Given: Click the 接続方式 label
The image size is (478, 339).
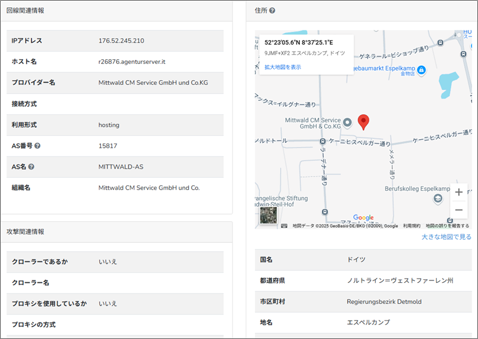Looking at the screenshot, I should (x=24, y=104).
